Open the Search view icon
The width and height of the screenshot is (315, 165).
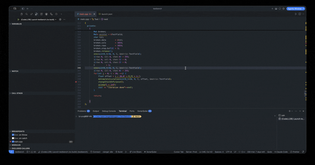pyautogui.click(x=27, y=14)
